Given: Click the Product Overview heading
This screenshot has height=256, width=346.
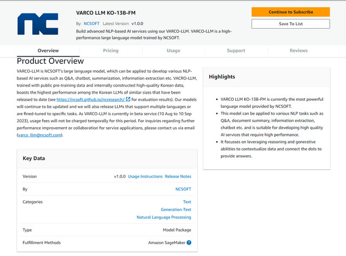Looking at the screenshot, I should pyautogui.click(x=50, y=61).
